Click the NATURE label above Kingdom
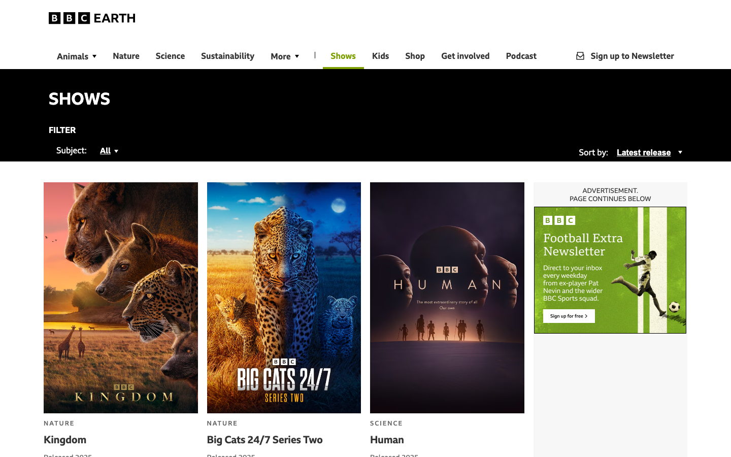 [59, 423]
